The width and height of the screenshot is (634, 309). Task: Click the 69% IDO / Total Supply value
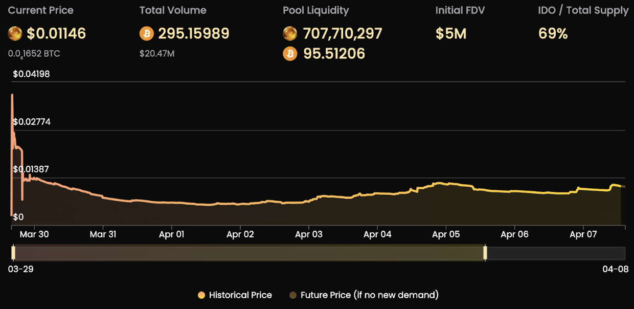(553, 34)
